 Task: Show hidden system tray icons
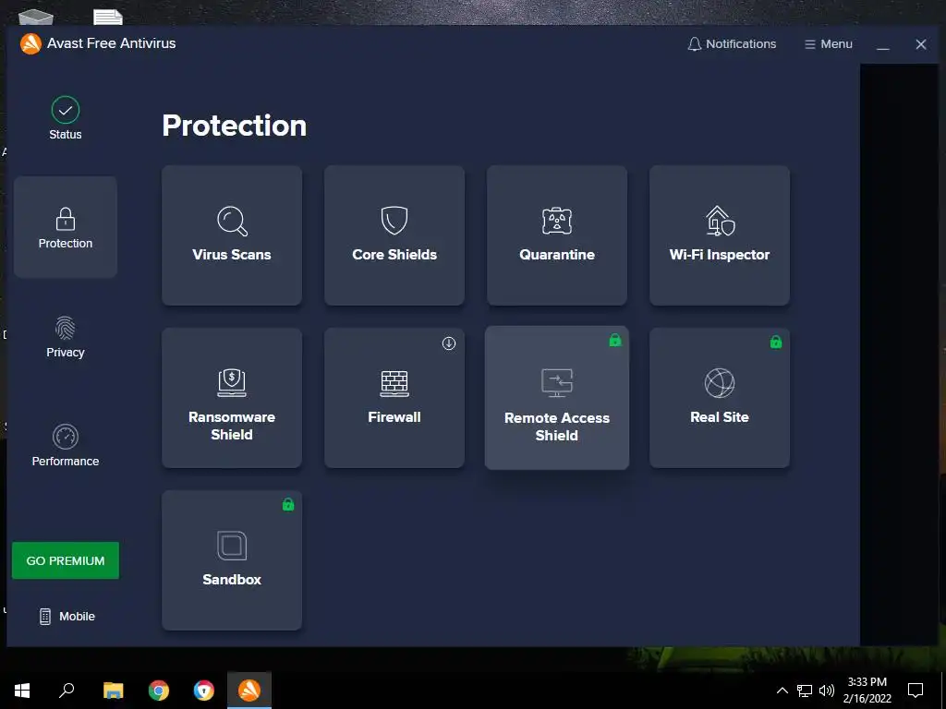[x=782, y=691]
